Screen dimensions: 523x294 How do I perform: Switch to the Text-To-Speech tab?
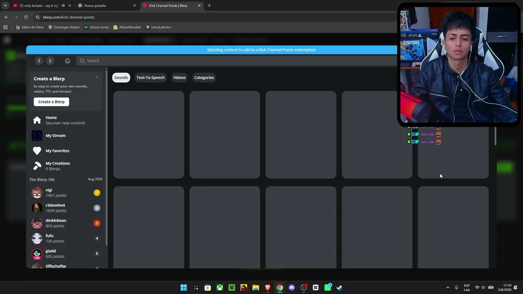tap(150, 78)
